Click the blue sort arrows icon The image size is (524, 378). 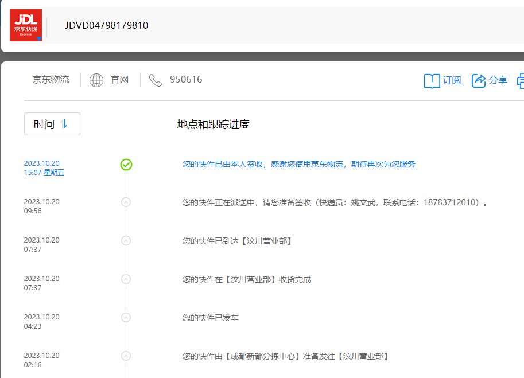tap(64, 124)
